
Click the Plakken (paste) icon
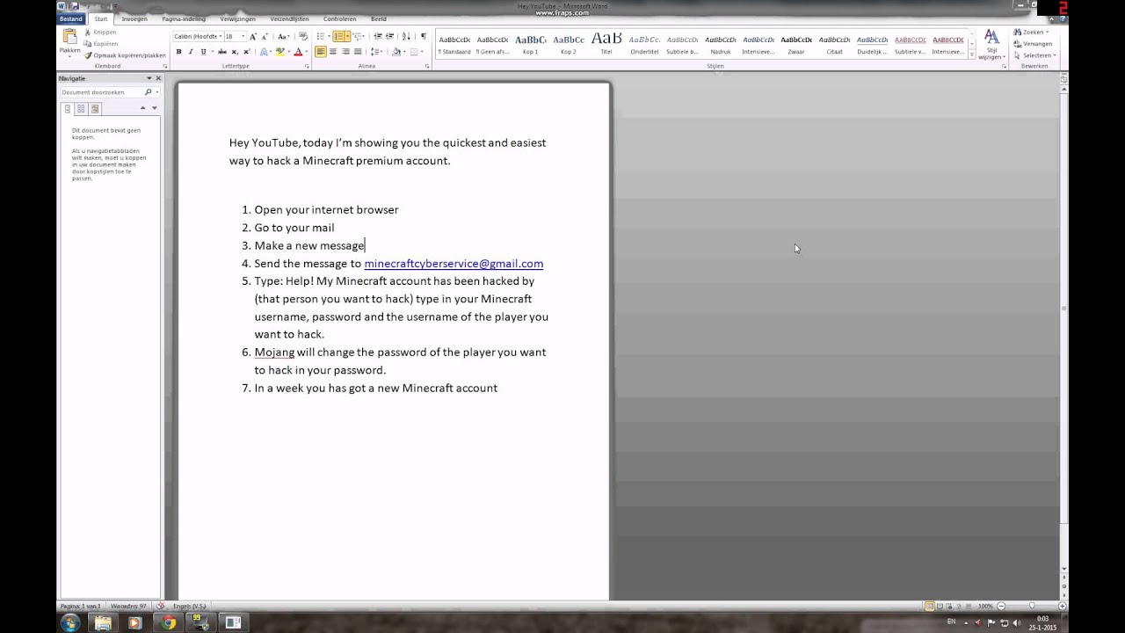click(x=69, y=37)
